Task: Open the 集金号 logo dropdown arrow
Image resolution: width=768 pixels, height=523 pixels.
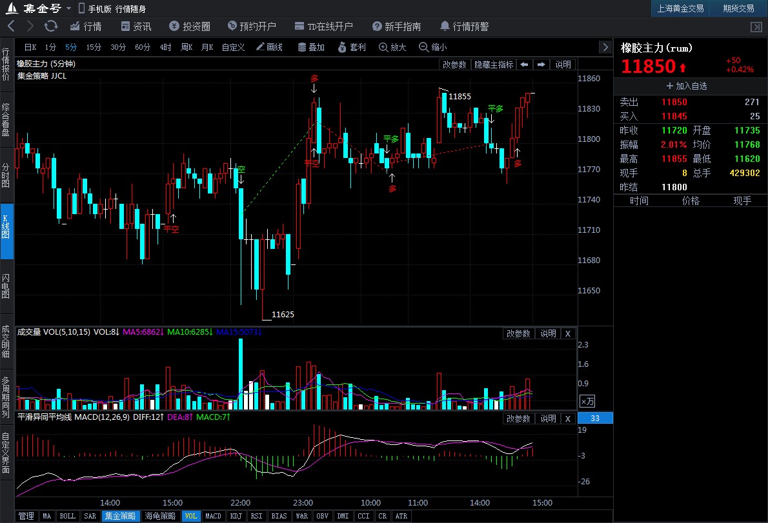Action: pos(68,9)
